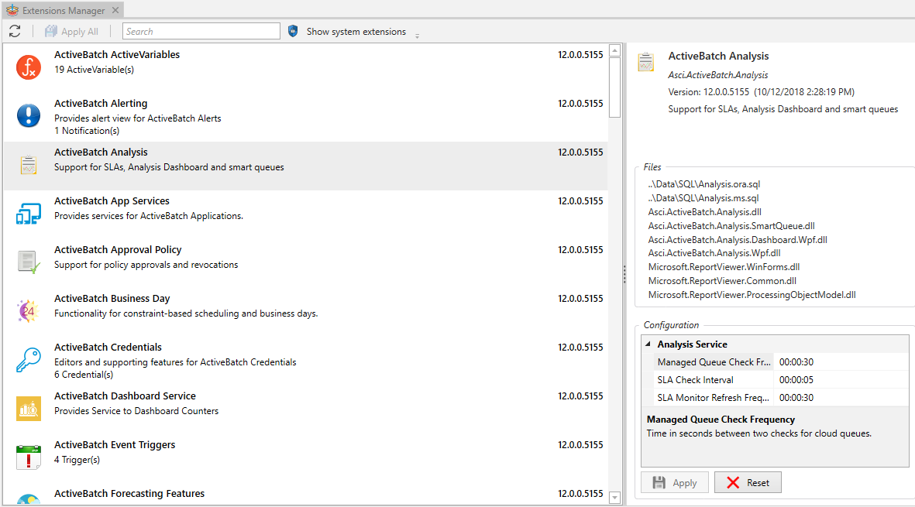Select ActiveBatch App Services title

pos(112,200)
